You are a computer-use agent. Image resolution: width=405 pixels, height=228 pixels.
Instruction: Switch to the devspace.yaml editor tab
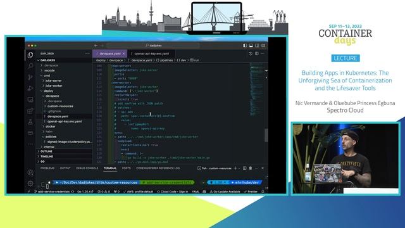(109, 53)
